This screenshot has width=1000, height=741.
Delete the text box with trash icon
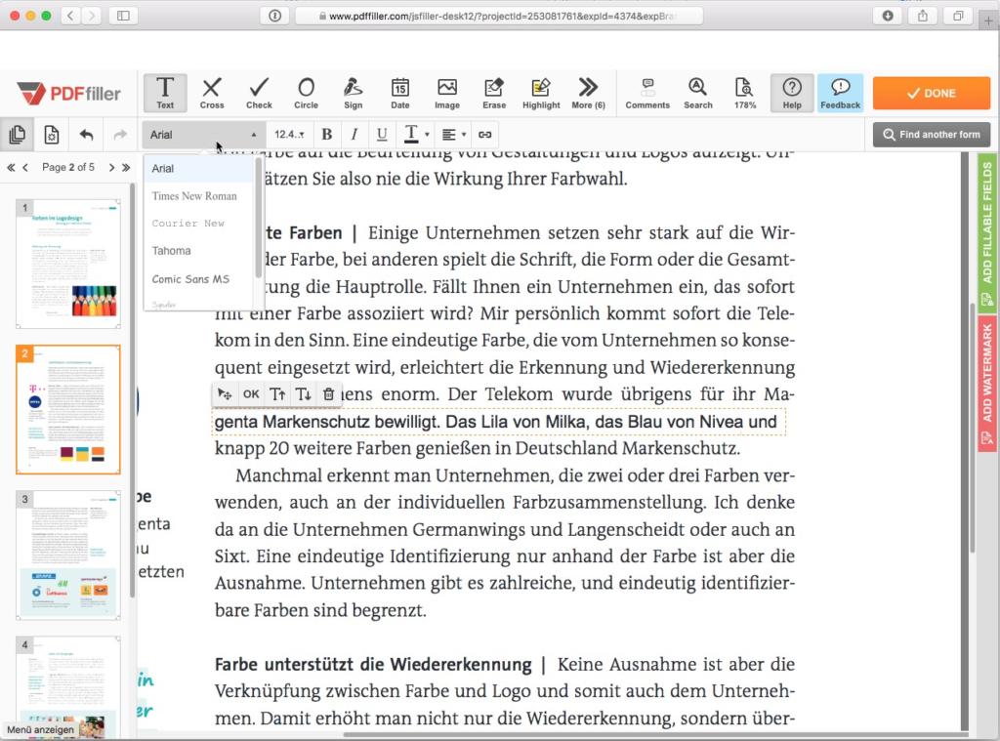(329, 394)
